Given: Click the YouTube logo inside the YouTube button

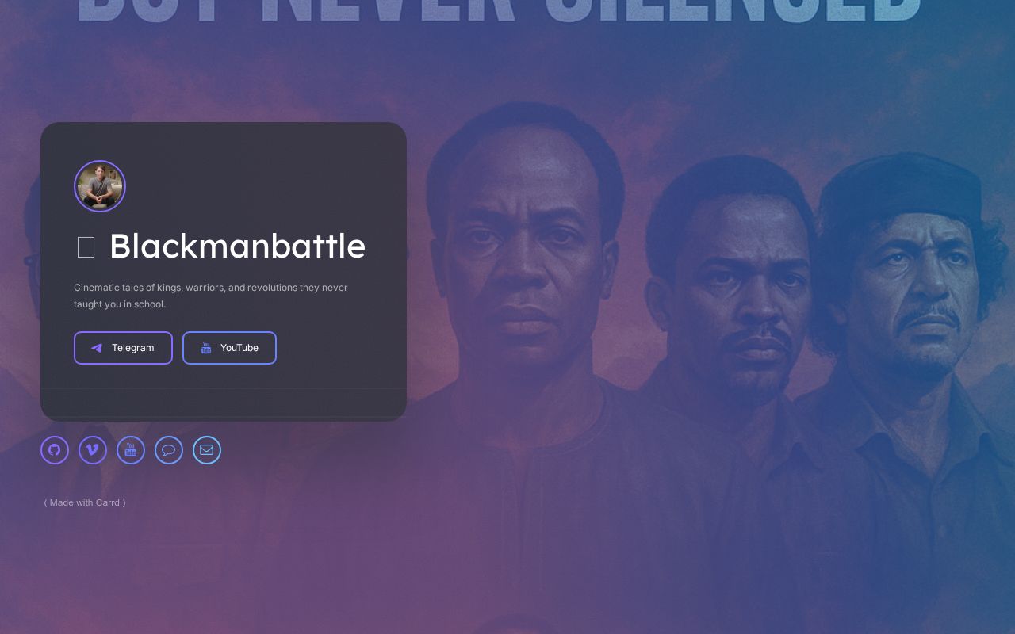Looking at the screenshot, I should [x=206, y=348].
